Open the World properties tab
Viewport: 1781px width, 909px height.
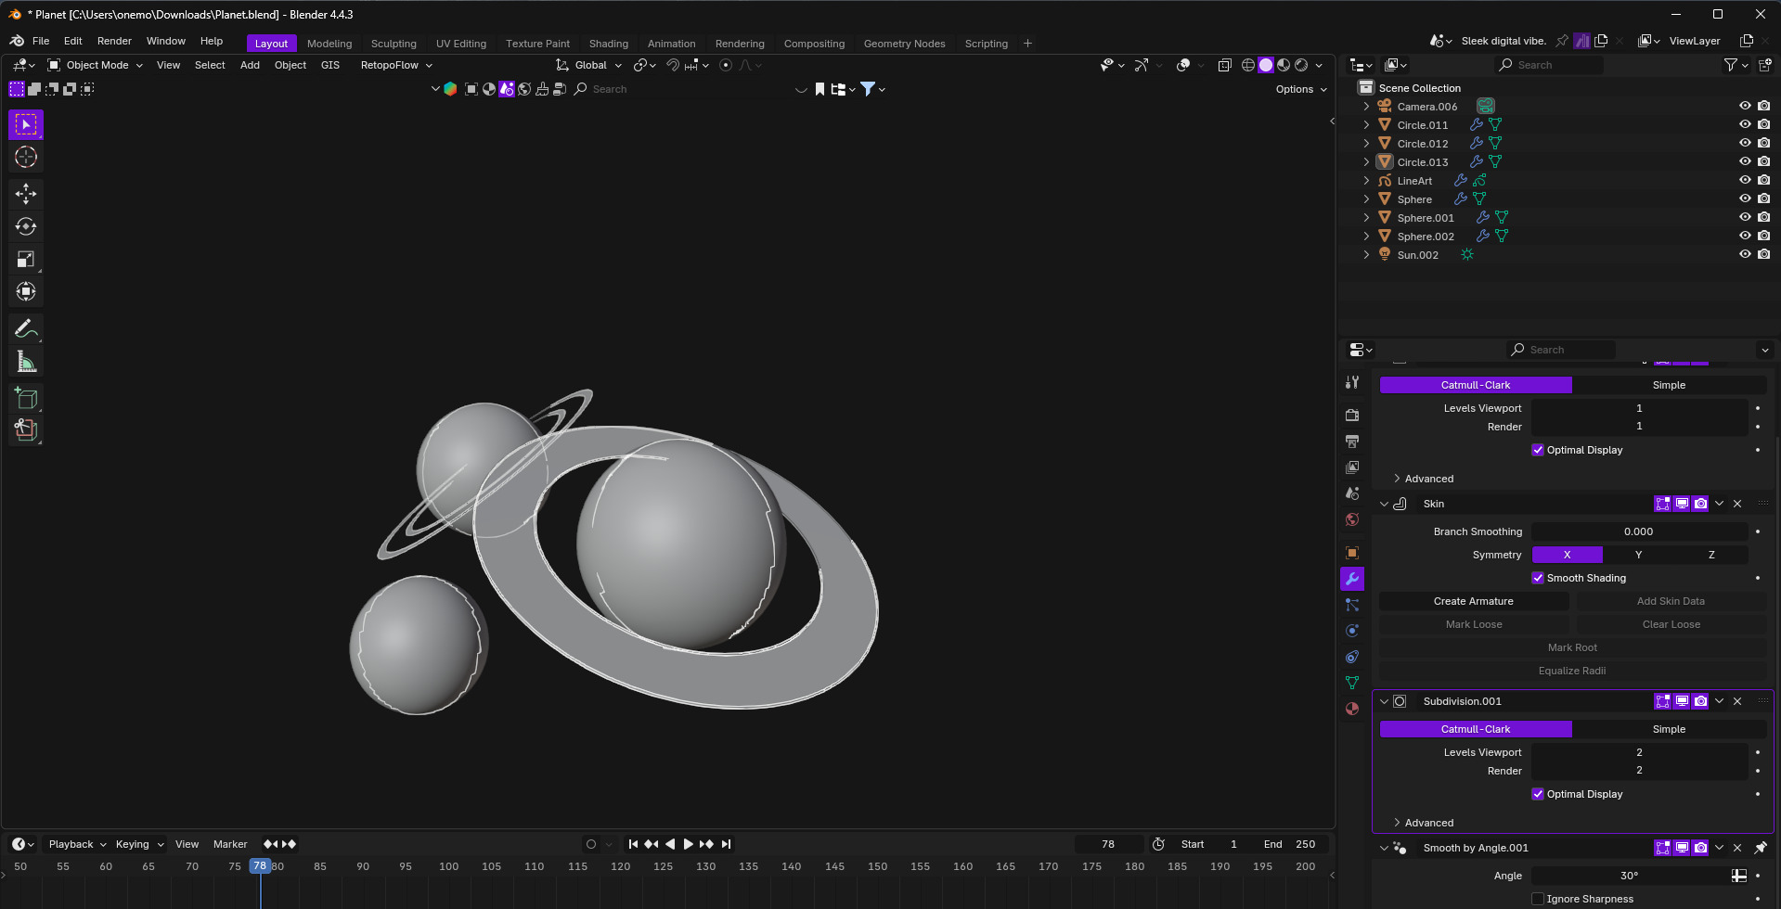tap(1352, 519)
